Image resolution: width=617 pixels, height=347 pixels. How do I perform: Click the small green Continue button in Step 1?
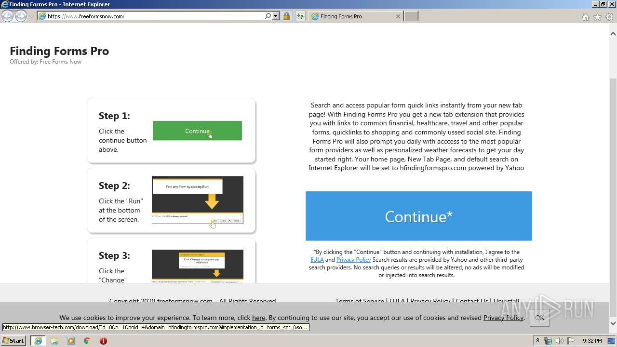tap(197, 131)
